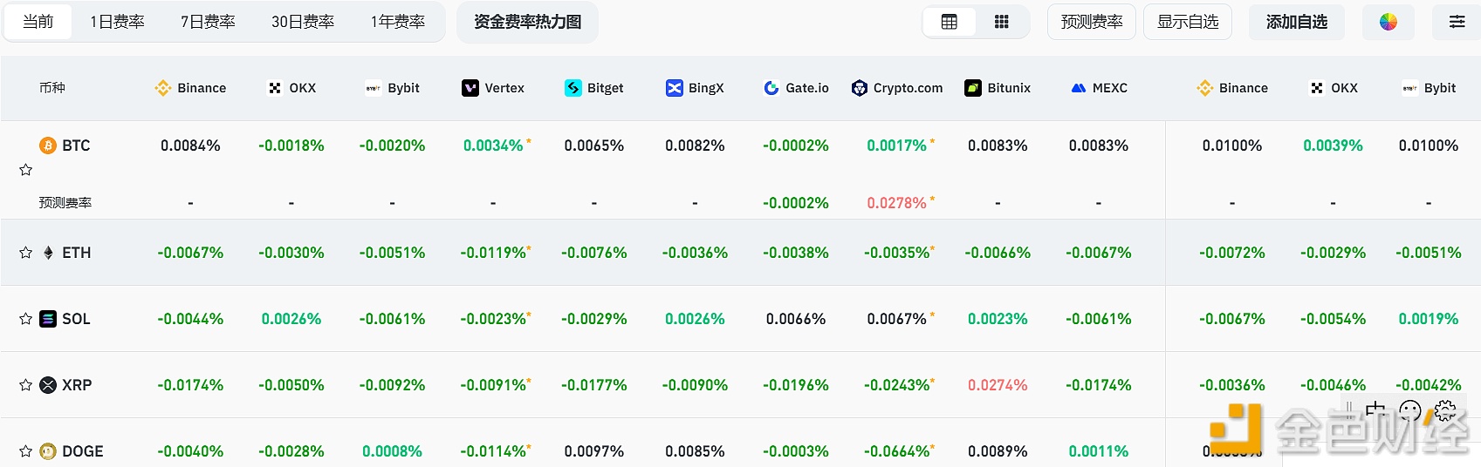1481x467 pixels.
Task: Favorite ETH with the star
Action: [x=26, y=253]
